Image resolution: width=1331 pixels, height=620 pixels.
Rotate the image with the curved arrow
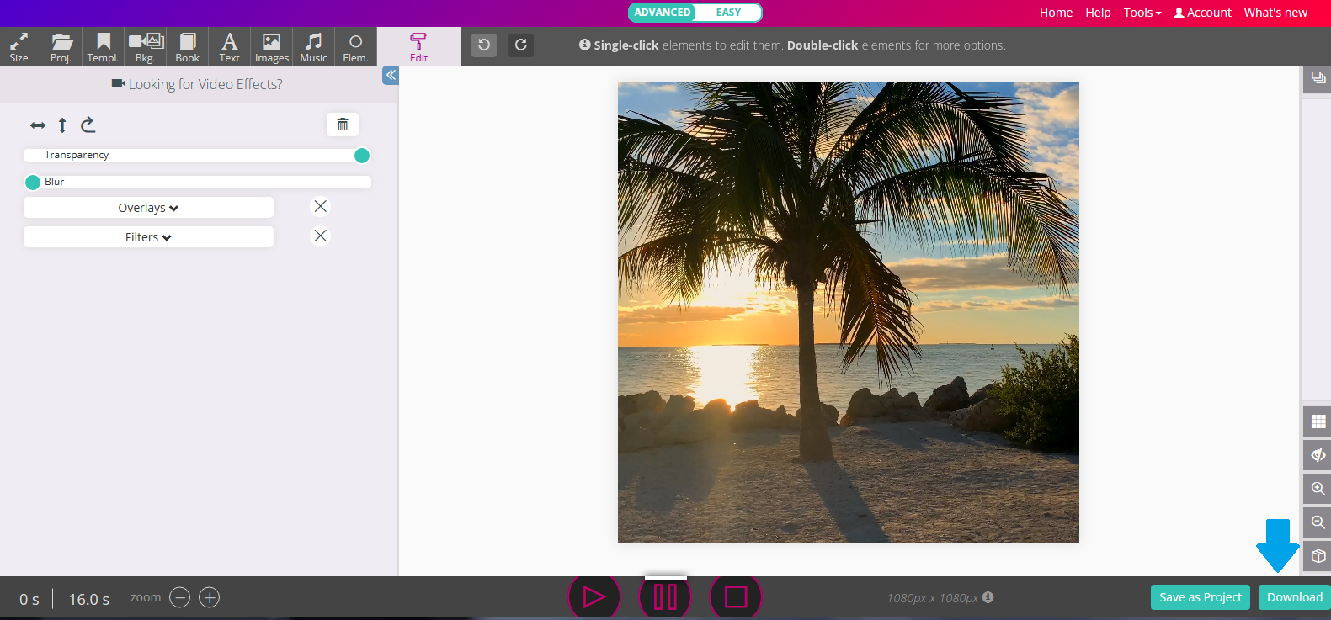coord(88,125)
